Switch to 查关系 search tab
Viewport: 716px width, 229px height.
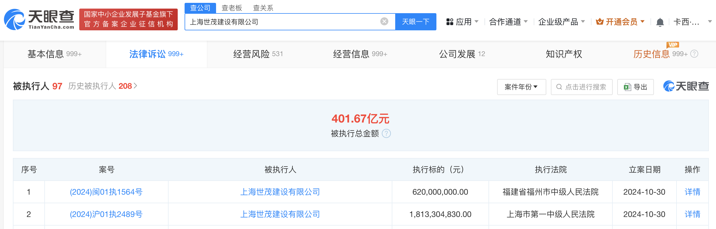click(263, 8)
